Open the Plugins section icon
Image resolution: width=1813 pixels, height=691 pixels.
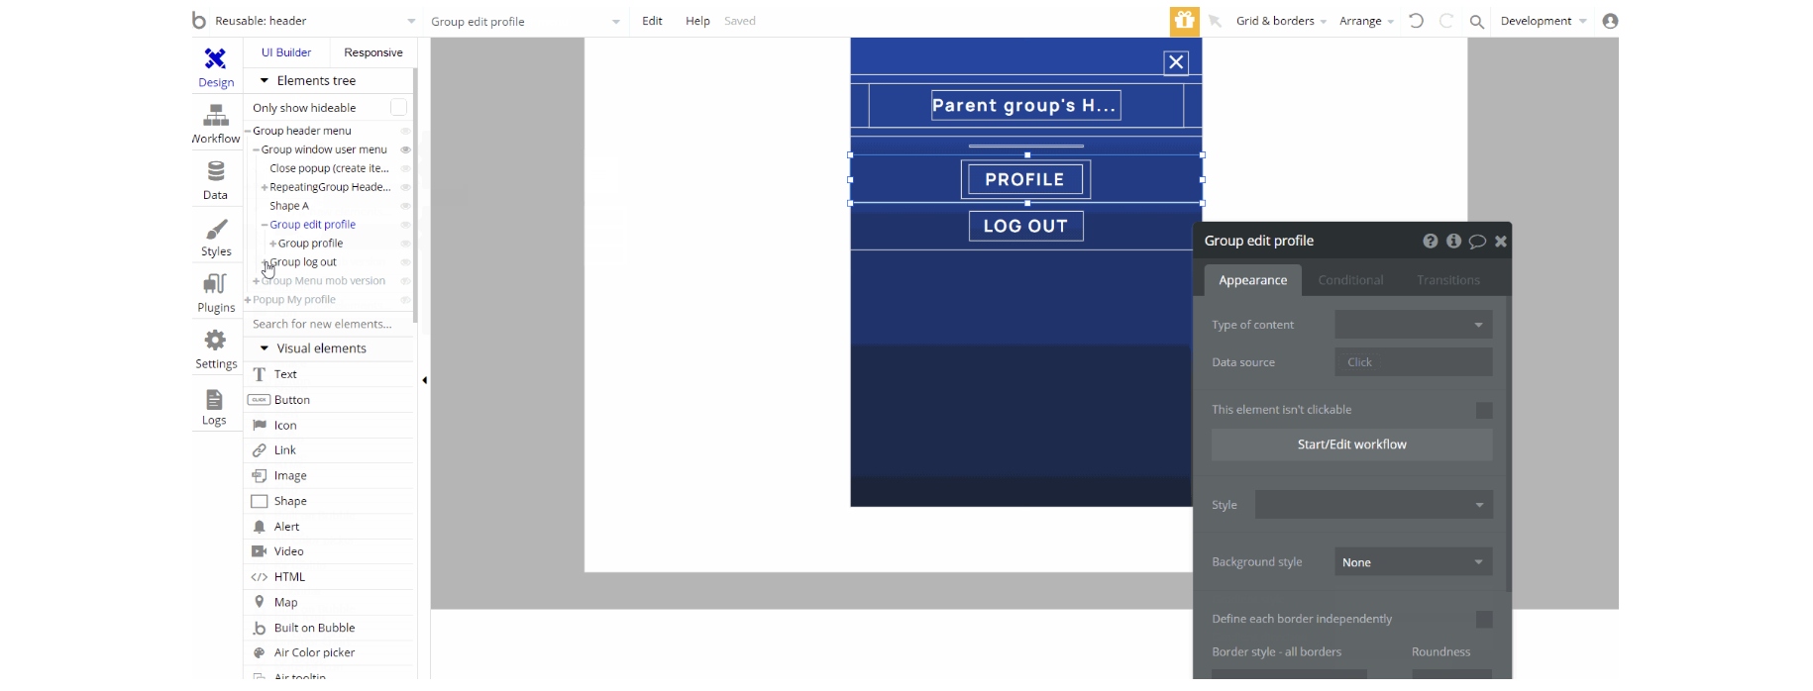coord(215,285)
